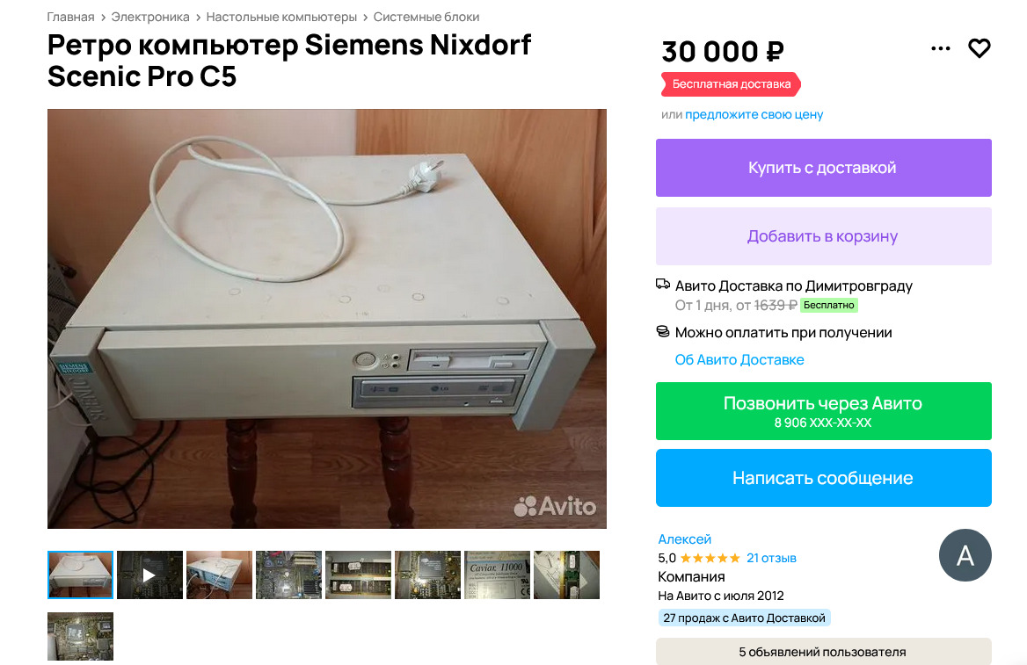Screen dimensions: 1027x665
Task: Open Электроника breadcrumb category
Action: (150, 17)
